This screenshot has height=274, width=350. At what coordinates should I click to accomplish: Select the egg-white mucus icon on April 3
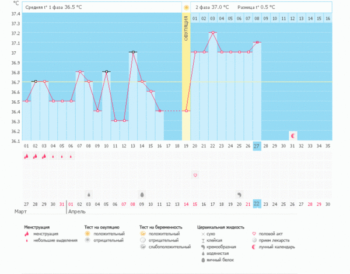[x=89, y=194]
